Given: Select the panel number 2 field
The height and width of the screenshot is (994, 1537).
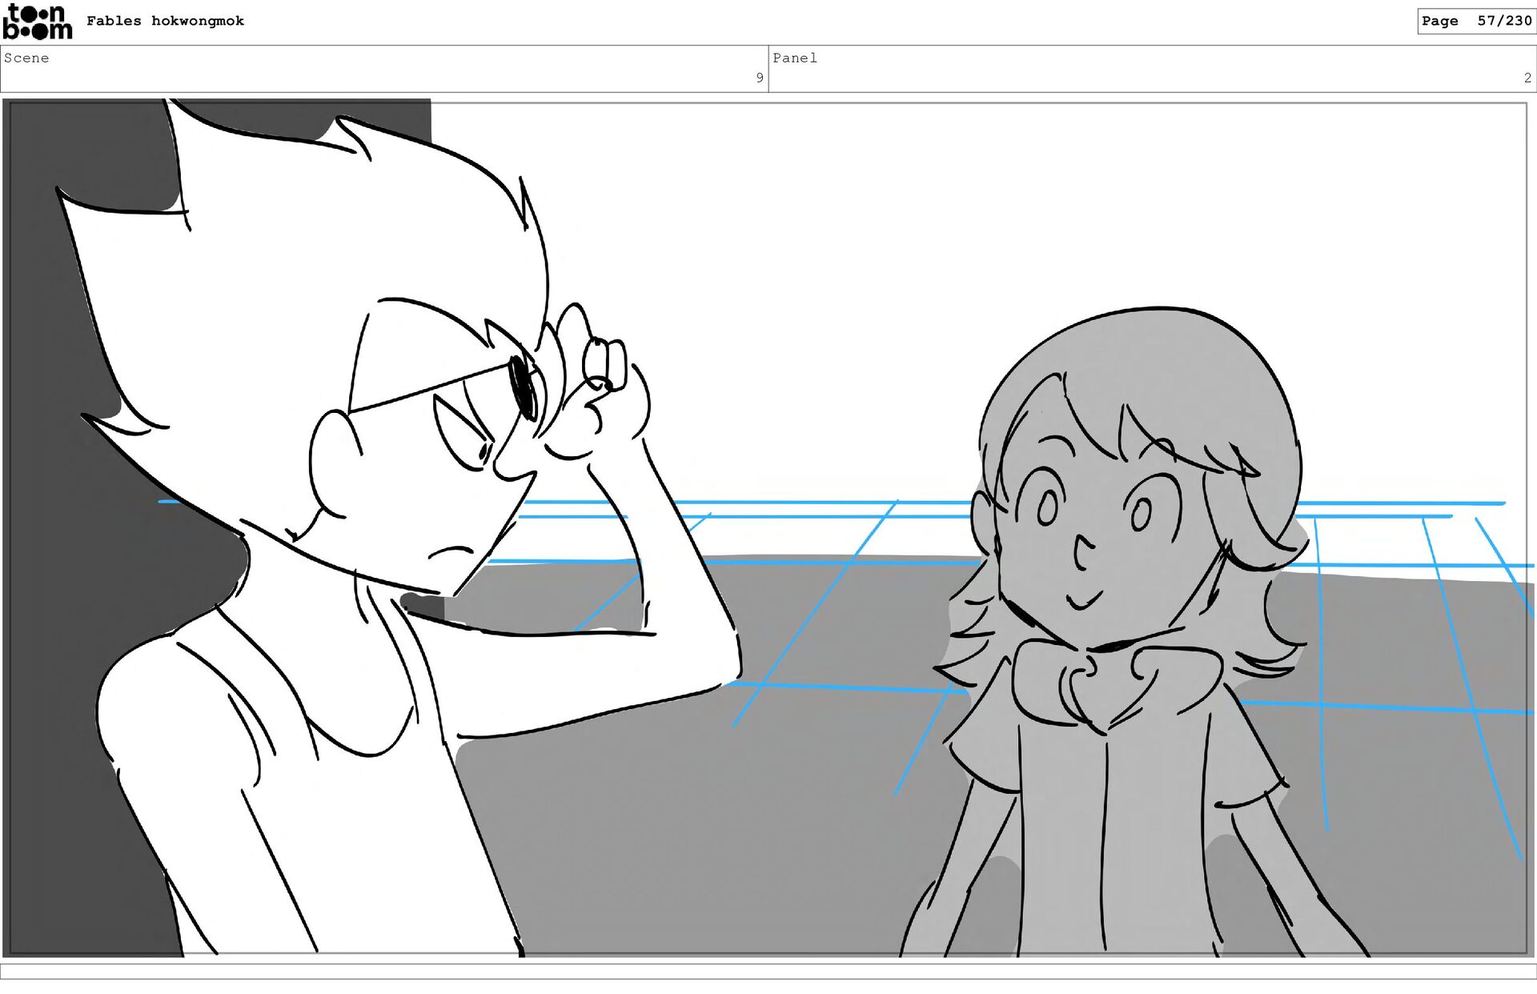Looking at the screenshot, I should [x=1527, y=78].
